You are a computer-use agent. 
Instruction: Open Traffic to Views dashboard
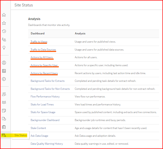(39, 42)
